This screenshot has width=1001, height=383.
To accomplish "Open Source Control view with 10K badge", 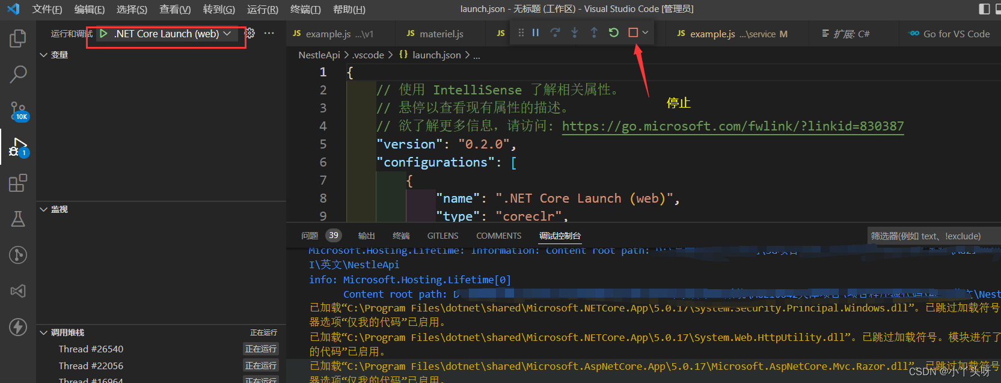I will click(x=19, y=111).
